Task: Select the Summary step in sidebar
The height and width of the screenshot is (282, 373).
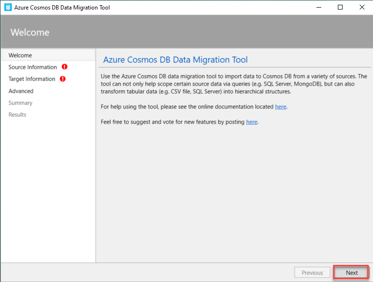Action: point(20,103)
